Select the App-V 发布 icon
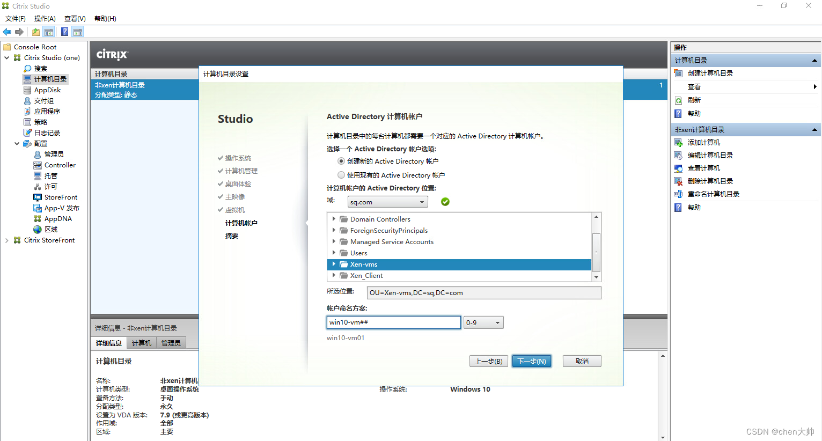Viewport: 822px width, 441px height. 38,208
